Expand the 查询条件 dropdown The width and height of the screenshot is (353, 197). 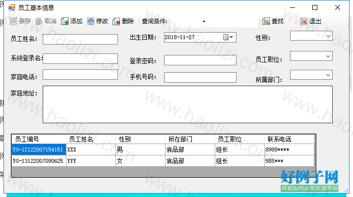tap(204, 22)
